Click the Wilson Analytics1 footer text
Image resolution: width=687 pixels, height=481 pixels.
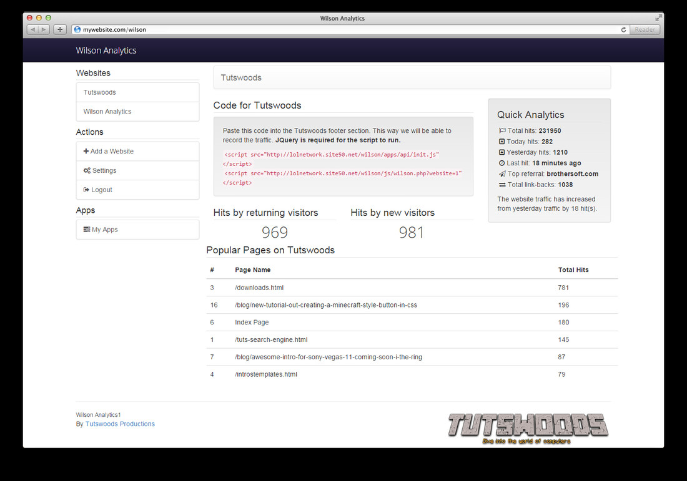coord(98,414)
